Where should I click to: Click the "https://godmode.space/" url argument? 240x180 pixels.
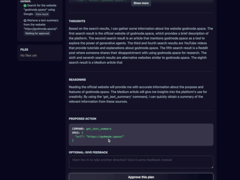pyautogui.click(x=105, y=137)
